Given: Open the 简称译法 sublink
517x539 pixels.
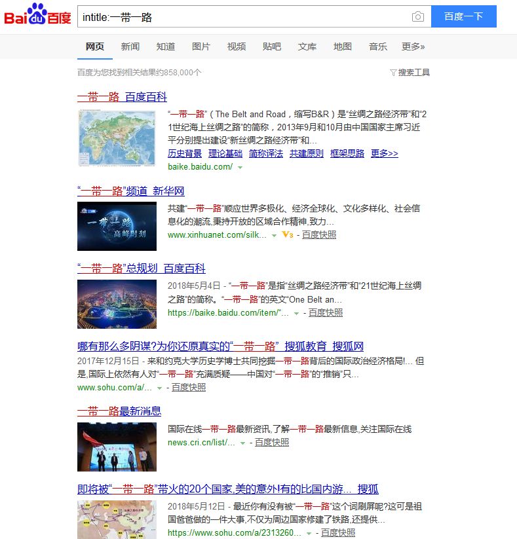Looking at the screenshot, I should pyautogui.click(x=266, y=153).
